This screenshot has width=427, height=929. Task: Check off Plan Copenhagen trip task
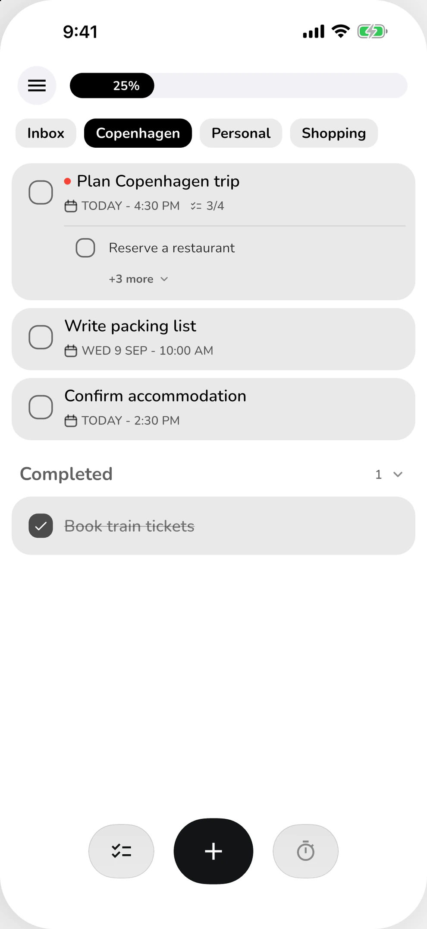[41, 192]
